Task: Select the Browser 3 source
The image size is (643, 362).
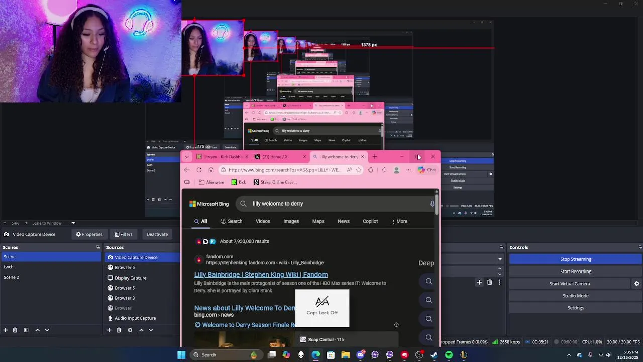Action: pos(143,298)
